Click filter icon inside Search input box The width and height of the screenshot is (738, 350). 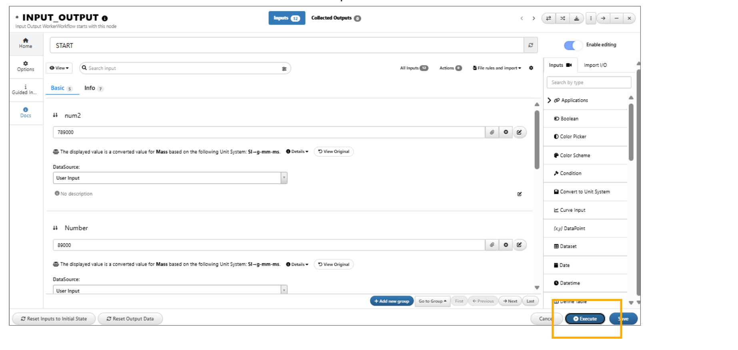click(284, 69)
